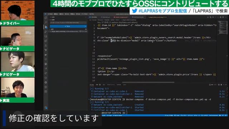Image resolution: width=229 pixels, height=129 pixels.
Task: Click the VS Code logo in the title bar
Action: pyautogui.click(x=45, y=14)
